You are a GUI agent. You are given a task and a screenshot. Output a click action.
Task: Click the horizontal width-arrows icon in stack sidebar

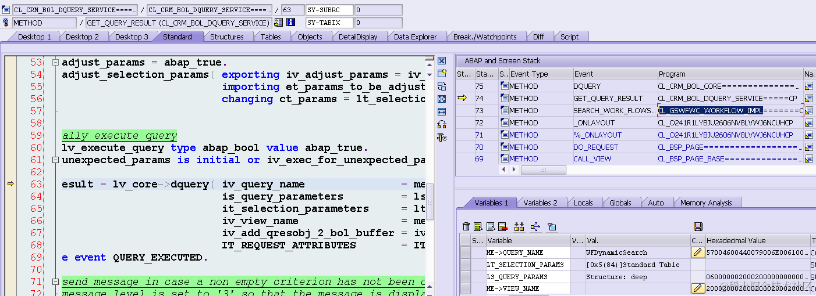[x=442, y=111]
